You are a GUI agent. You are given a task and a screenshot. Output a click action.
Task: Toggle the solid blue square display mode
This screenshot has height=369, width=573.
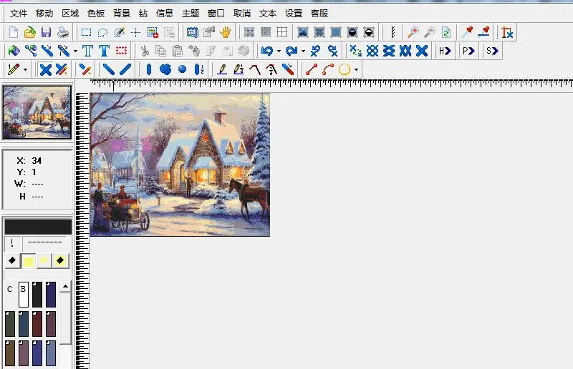coord(335,32)
